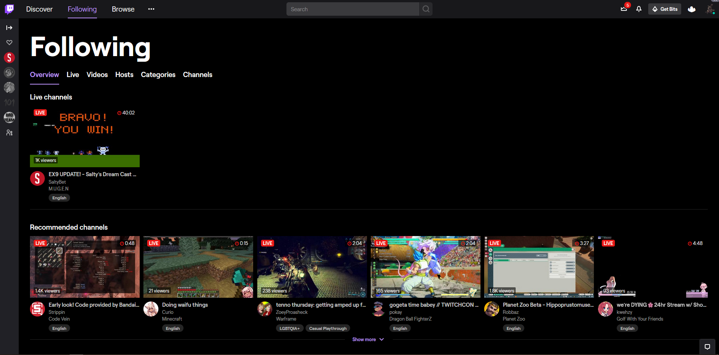Open the Curio Minecraft stream thumbnail

pyautogui.click(x=198, y=267)
